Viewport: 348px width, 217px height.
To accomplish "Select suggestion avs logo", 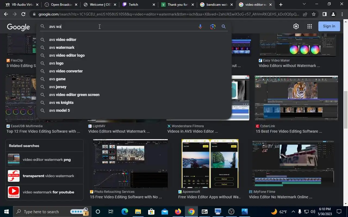I will point(134,63).
